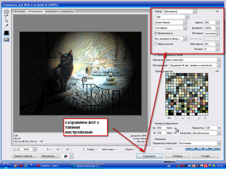Click the Проценты field 100
This screenshot has width=226, height=169.
click(x=211, y=128)
